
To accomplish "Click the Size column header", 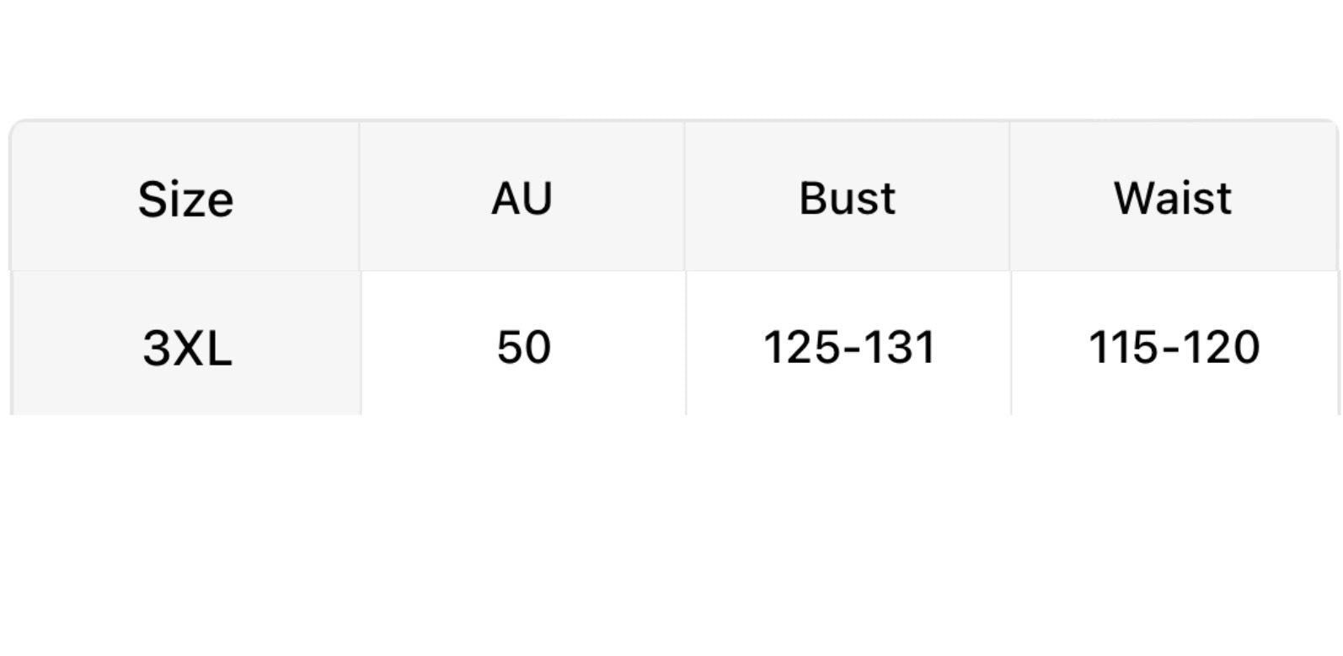I will [185, 199].
